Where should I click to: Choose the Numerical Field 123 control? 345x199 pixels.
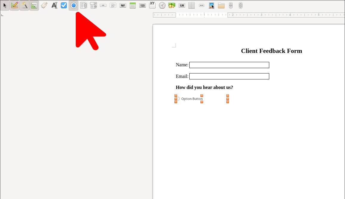point(143,5)
